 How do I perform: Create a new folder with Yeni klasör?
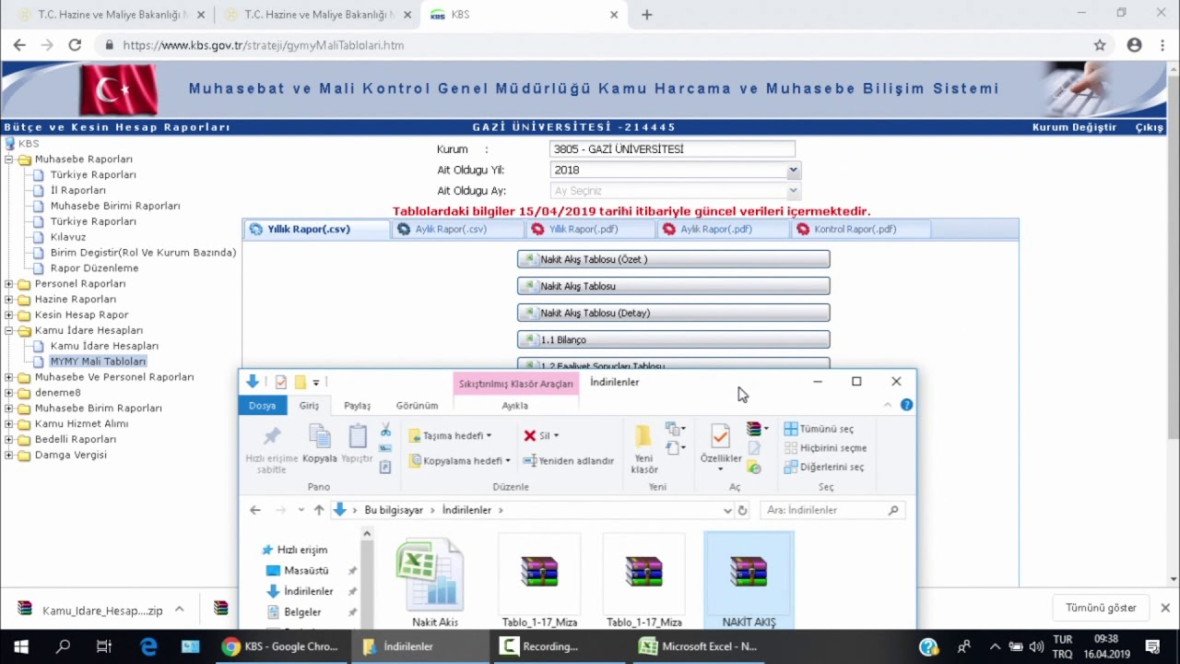tap(643, 449)
